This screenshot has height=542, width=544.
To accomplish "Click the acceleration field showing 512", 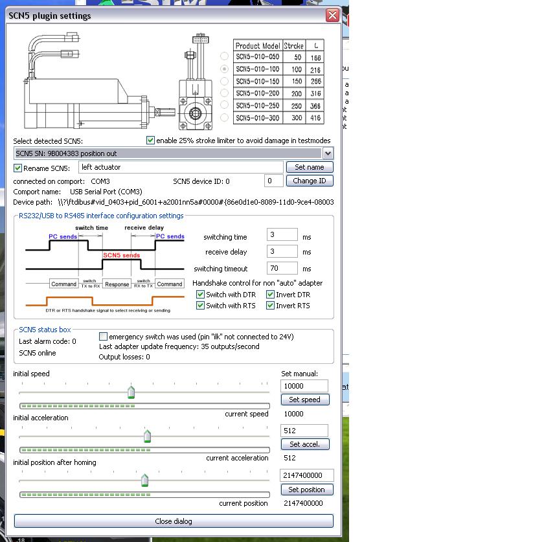I will tap(304, 431).
